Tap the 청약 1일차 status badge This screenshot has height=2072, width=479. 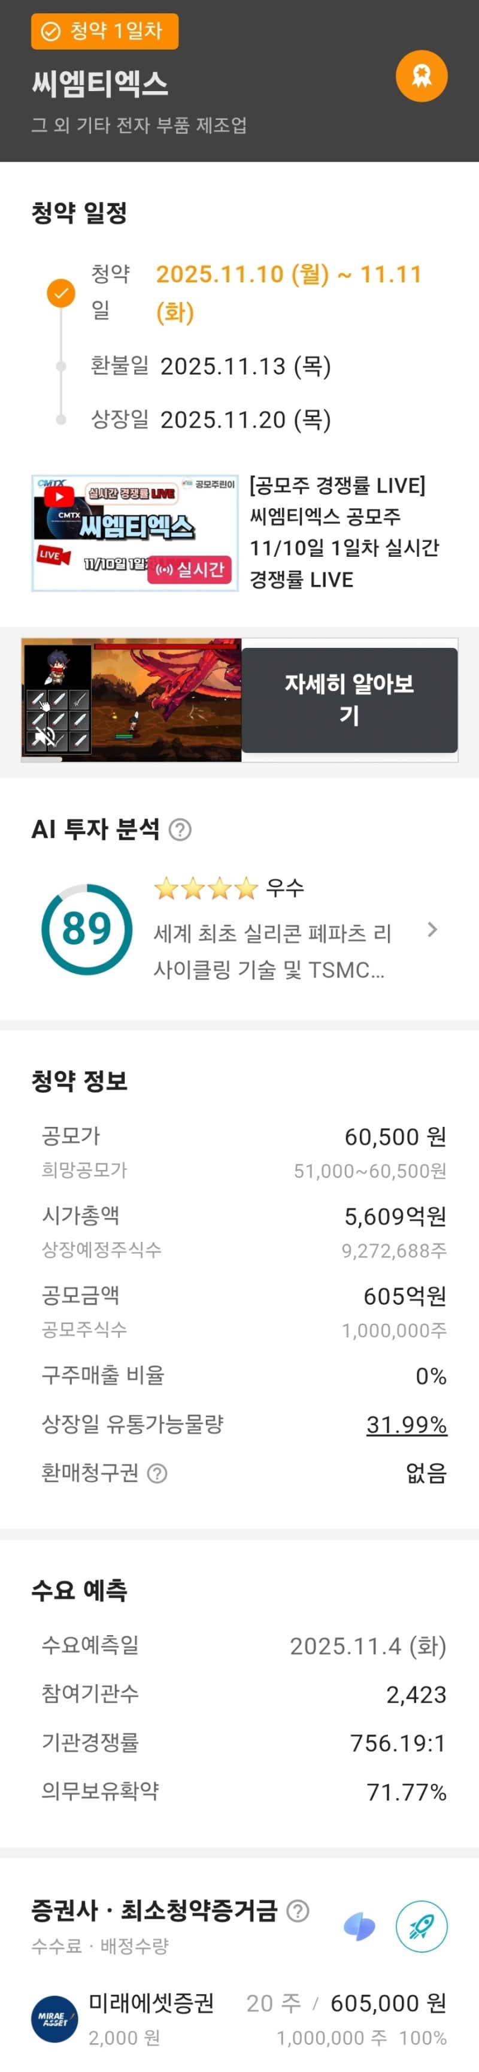coord(104,31)
